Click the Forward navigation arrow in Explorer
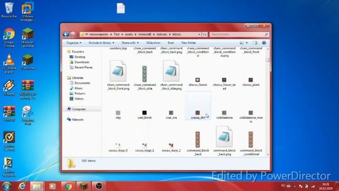The image size is (339, 191). (73, 34)
